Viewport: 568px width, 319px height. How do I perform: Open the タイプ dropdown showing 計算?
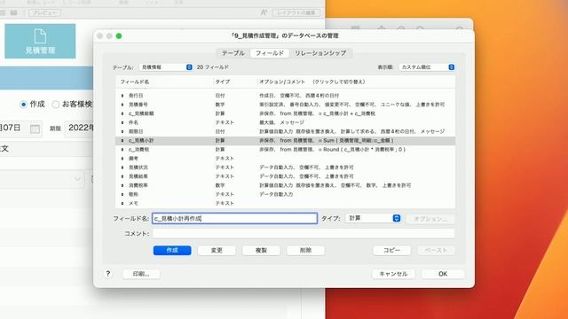click(x=373, y=218)
